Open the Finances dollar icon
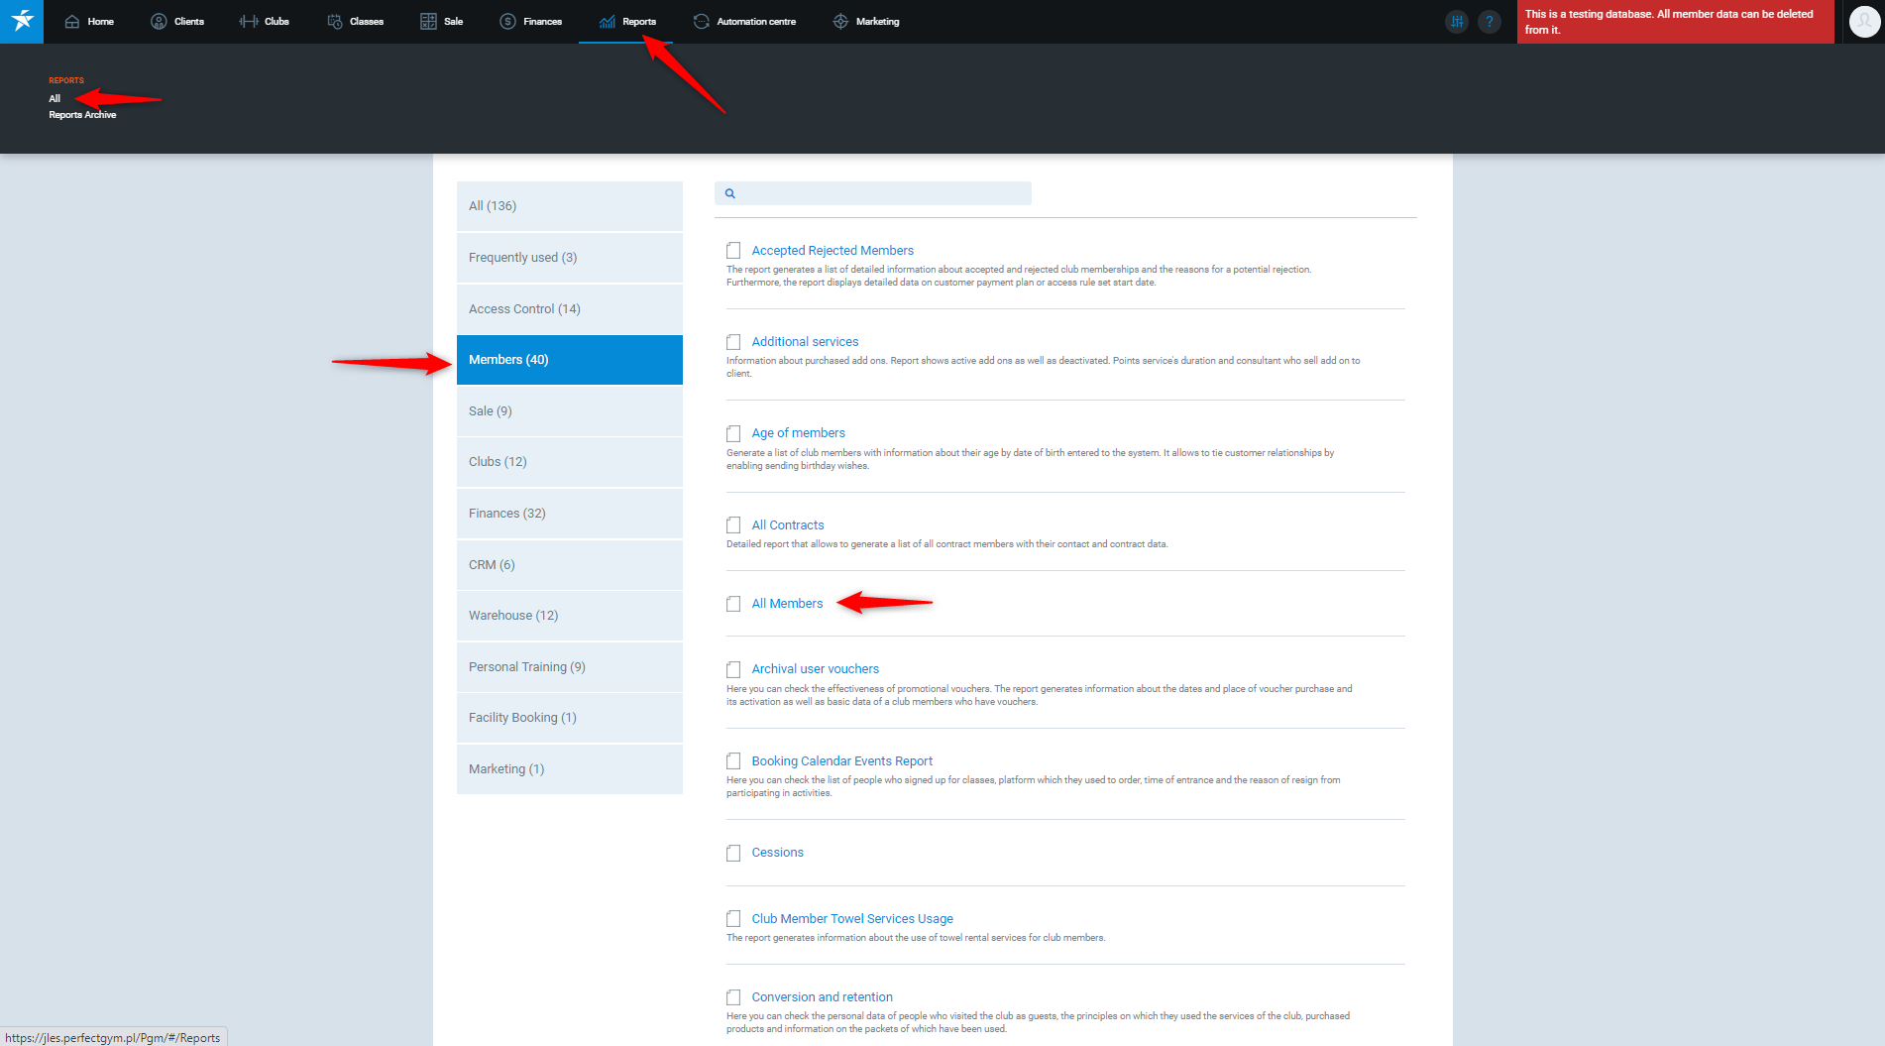The width and height of the screenshot is (1885, 1046). click(507, 22)
